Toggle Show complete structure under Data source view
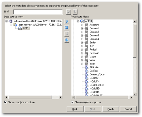The image size is (142, 117). (x=5, y=102)
